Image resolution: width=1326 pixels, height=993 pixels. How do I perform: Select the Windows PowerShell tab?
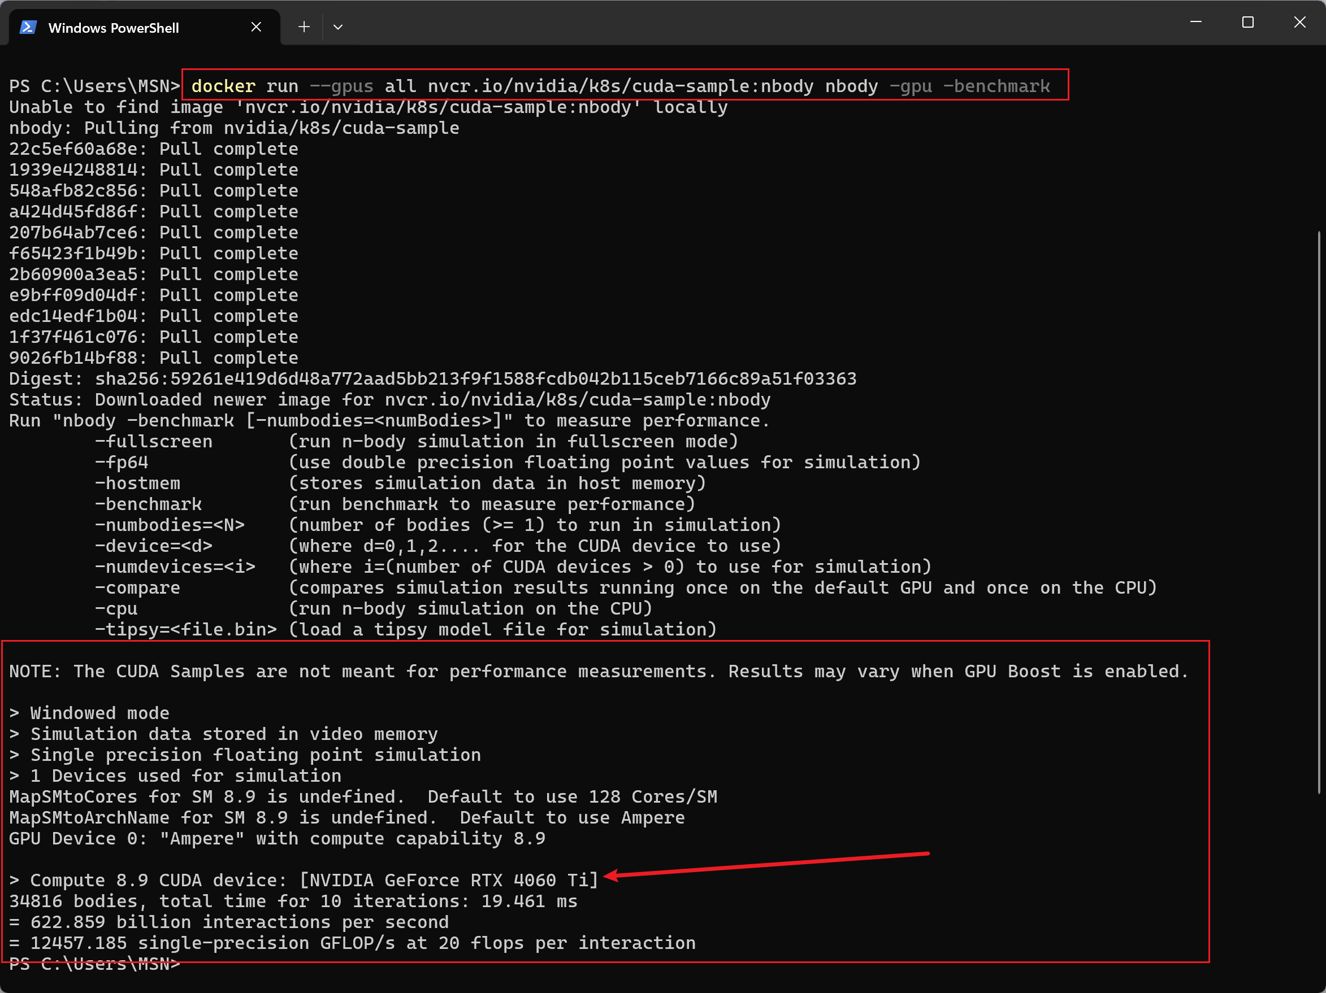144,27
